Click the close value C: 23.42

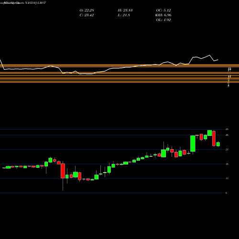point(87,15)
